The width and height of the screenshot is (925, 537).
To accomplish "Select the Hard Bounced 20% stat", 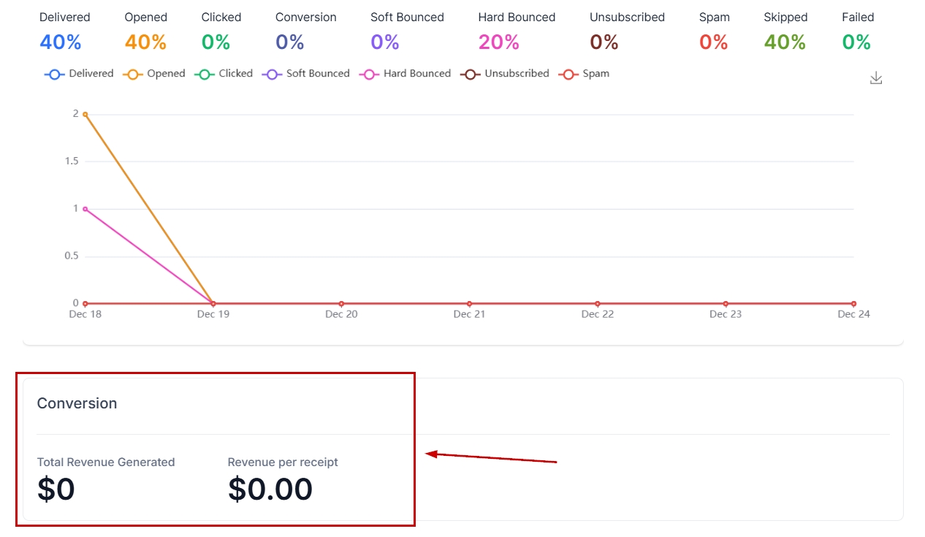I will 499,42.
